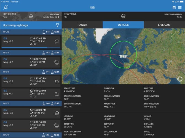The height and width of the screenshot is (138, 185).
Task: Tap the Wi-Fi icon in status bar
Action: [173, 2]
